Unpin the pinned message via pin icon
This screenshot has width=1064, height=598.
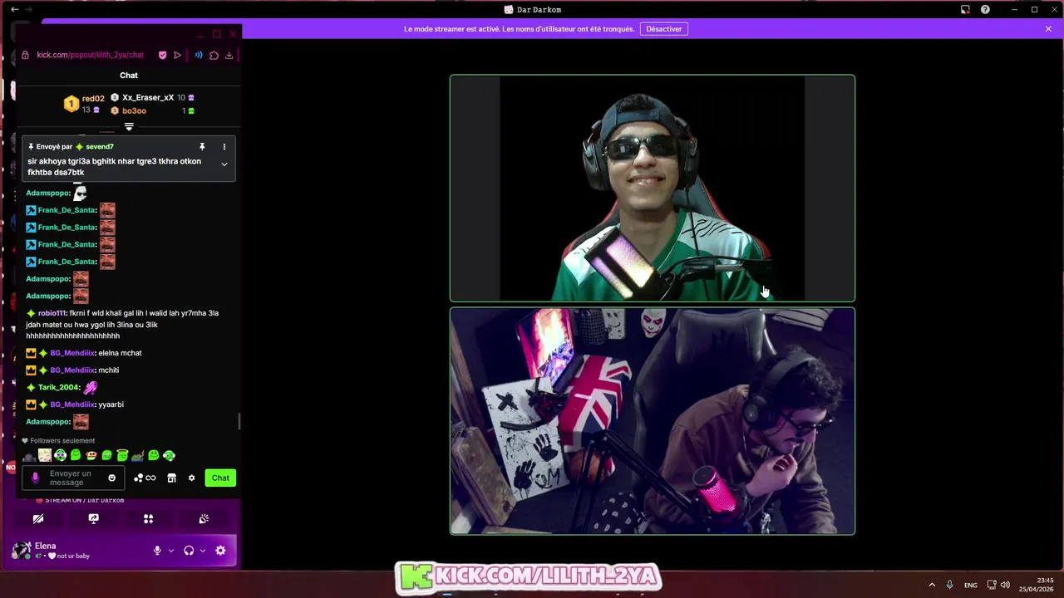tap(201, 146)
